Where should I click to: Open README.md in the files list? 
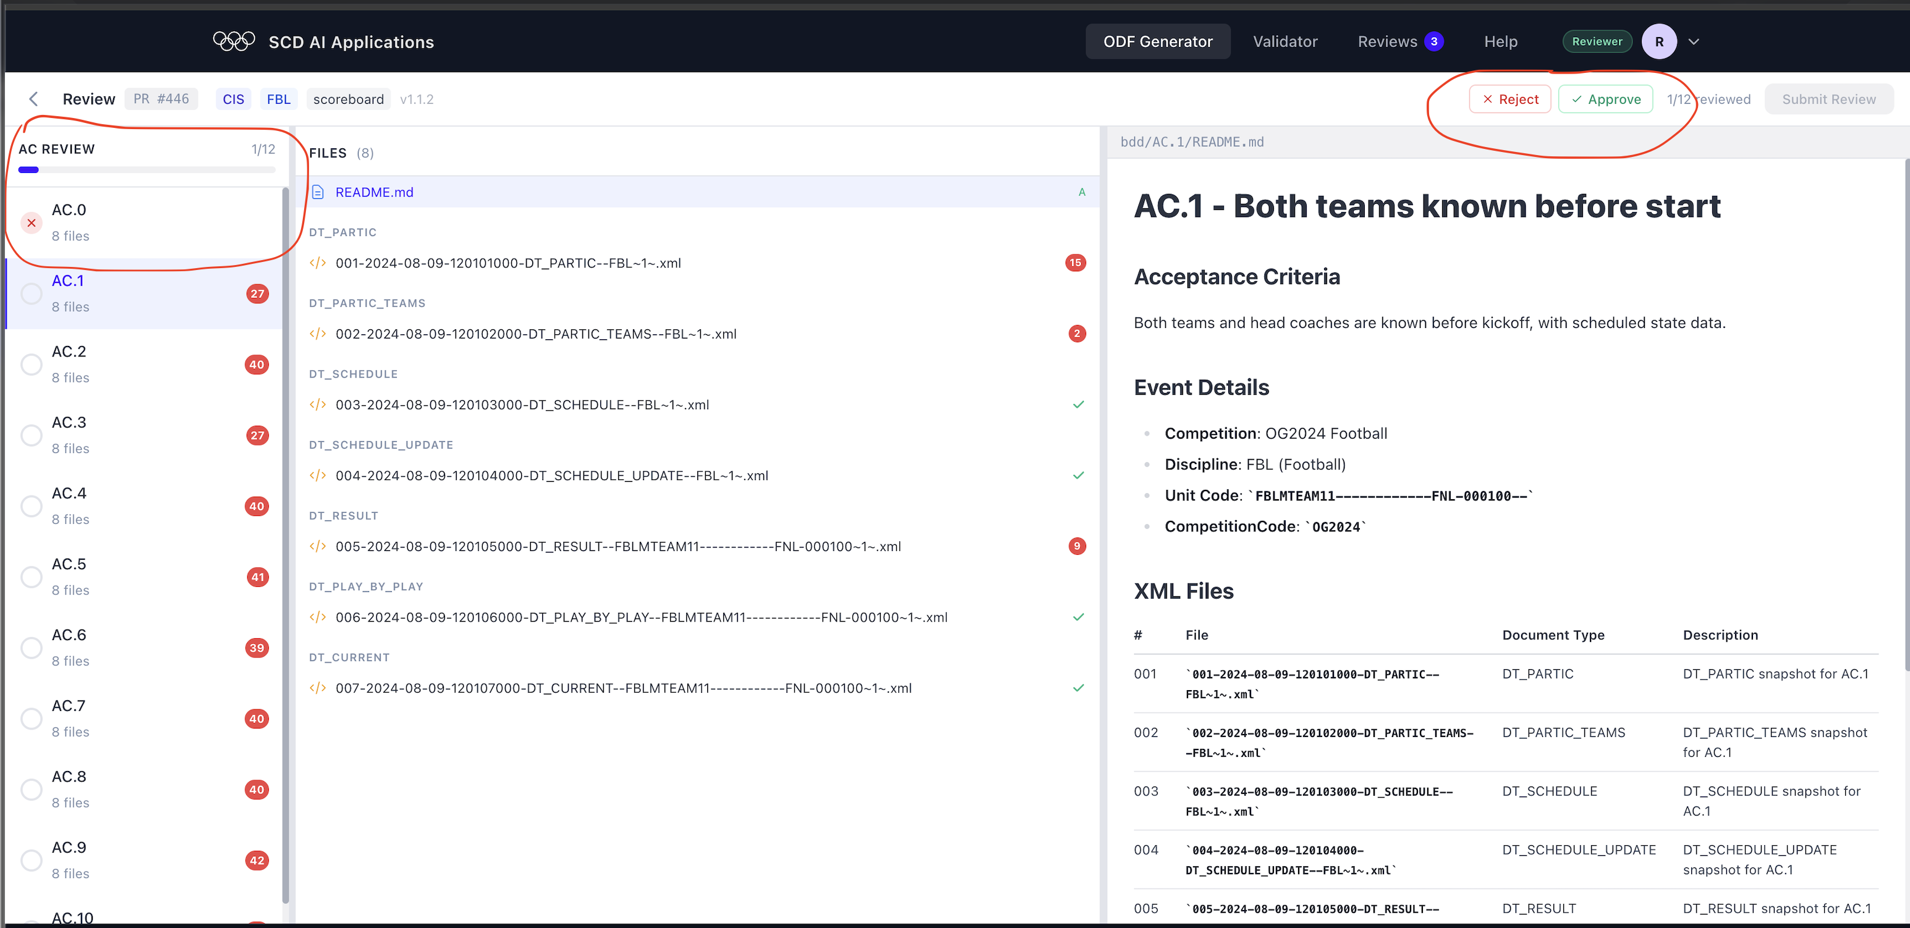(697, 192)
